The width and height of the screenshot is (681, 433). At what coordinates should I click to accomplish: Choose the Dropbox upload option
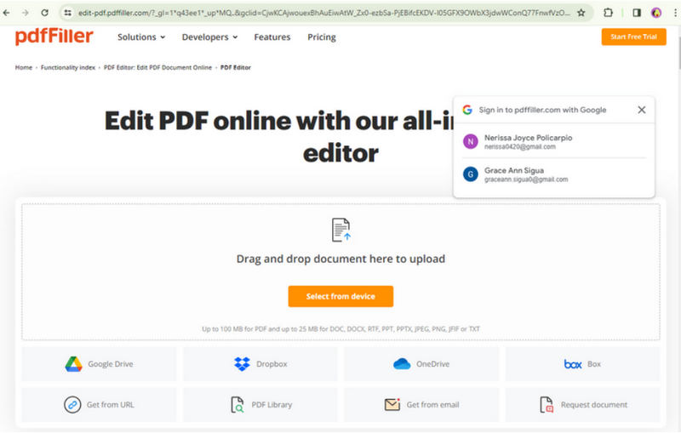pyautogui.click(x=260, y=364)
